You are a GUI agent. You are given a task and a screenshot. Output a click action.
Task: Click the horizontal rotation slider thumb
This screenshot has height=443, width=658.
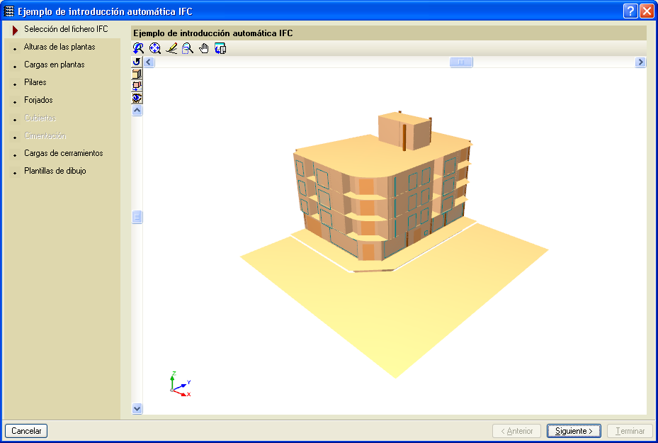(x=461, y=62)
